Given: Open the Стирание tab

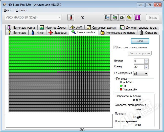Looking at the screenshot, I should (148, 33).
